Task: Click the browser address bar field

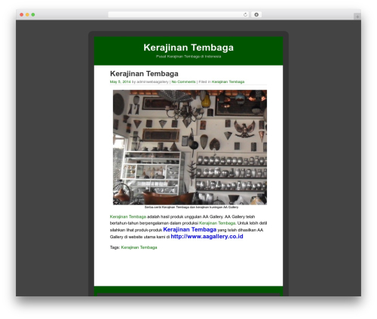Action: (x=179, y=14)
